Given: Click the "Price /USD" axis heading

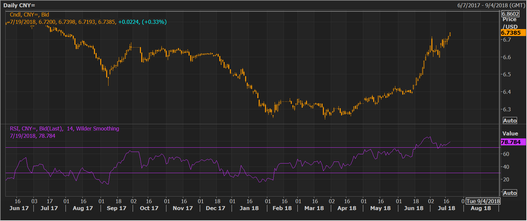Looking at the screenshot, I should [510, 23].
